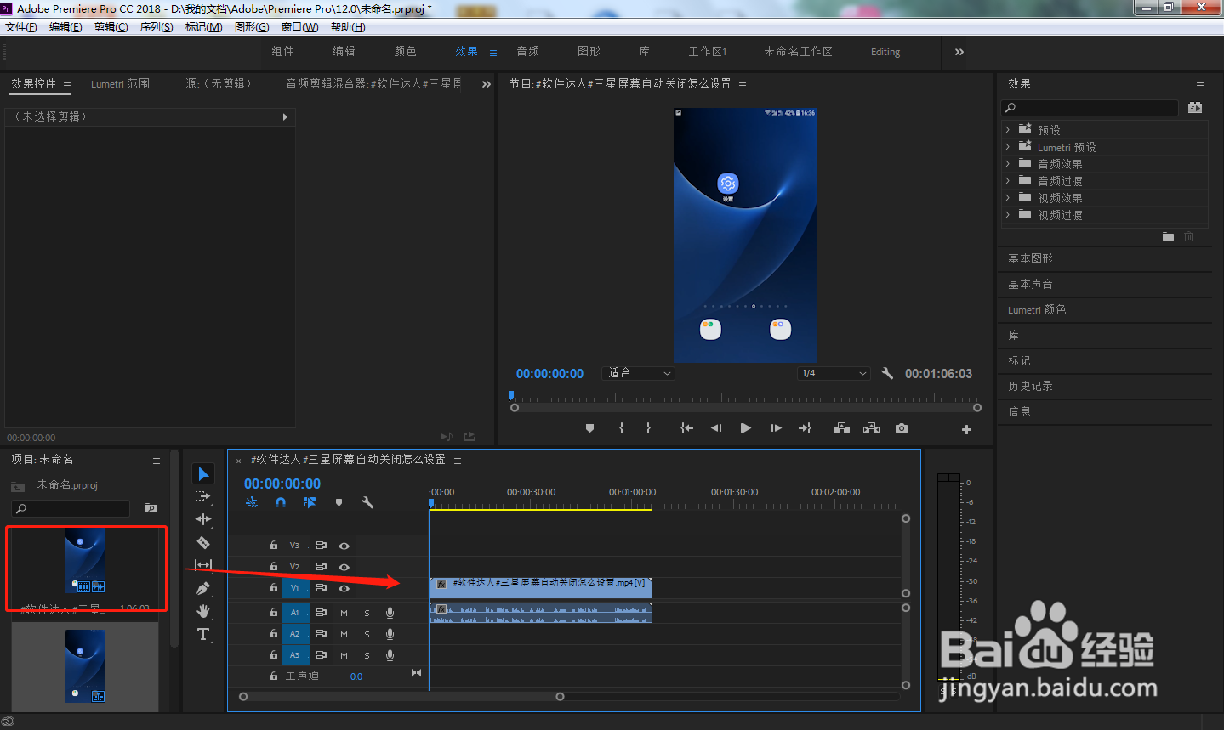Open the 剪辑(C) menu
The width and height of the screenshot is (1224, 730).
coord(111,27)
